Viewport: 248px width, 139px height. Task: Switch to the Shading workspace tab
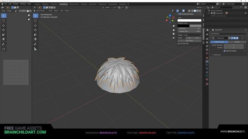click(x=84, y=4)
